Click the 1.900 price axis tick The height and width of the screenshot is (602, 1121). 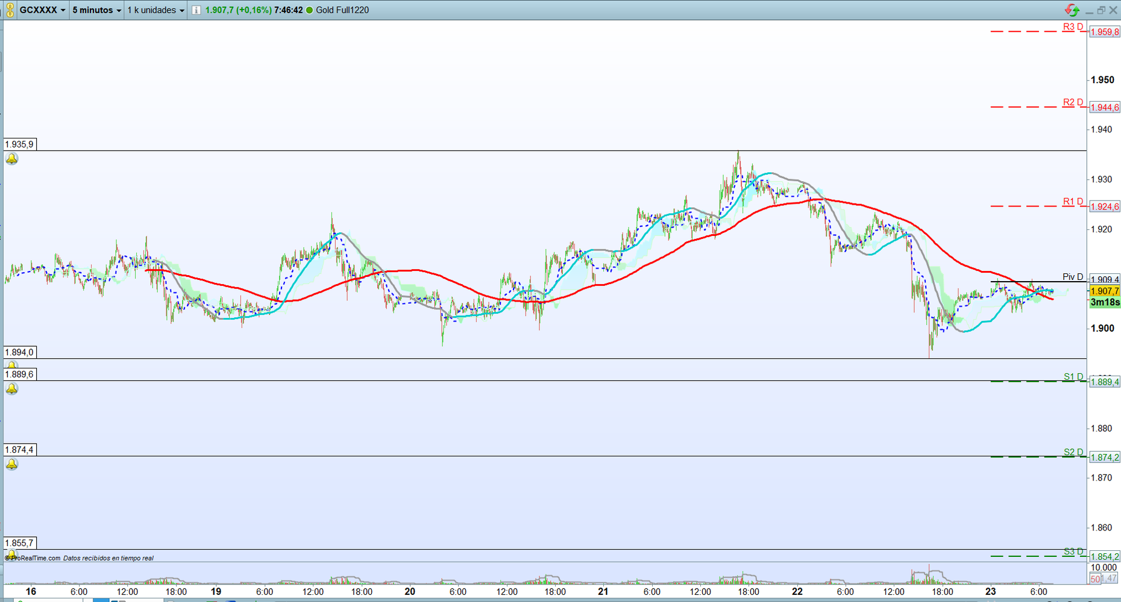click(1102, 329)
